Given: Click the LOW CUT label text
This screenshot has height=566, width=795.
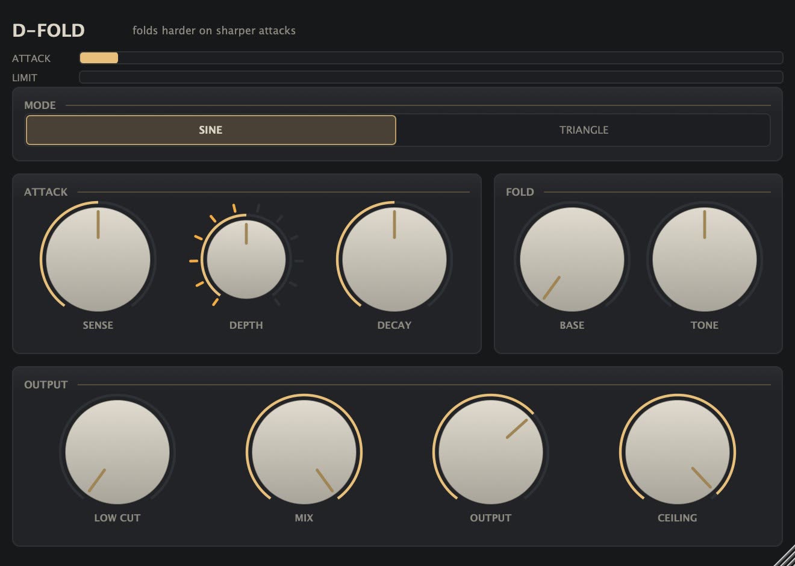Looking at the screenshot, I should click(x=117, y=518).
